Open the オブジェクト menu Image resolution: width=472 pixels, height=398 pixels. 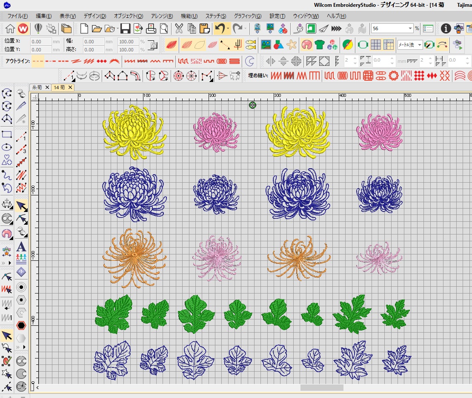(129, 16)
